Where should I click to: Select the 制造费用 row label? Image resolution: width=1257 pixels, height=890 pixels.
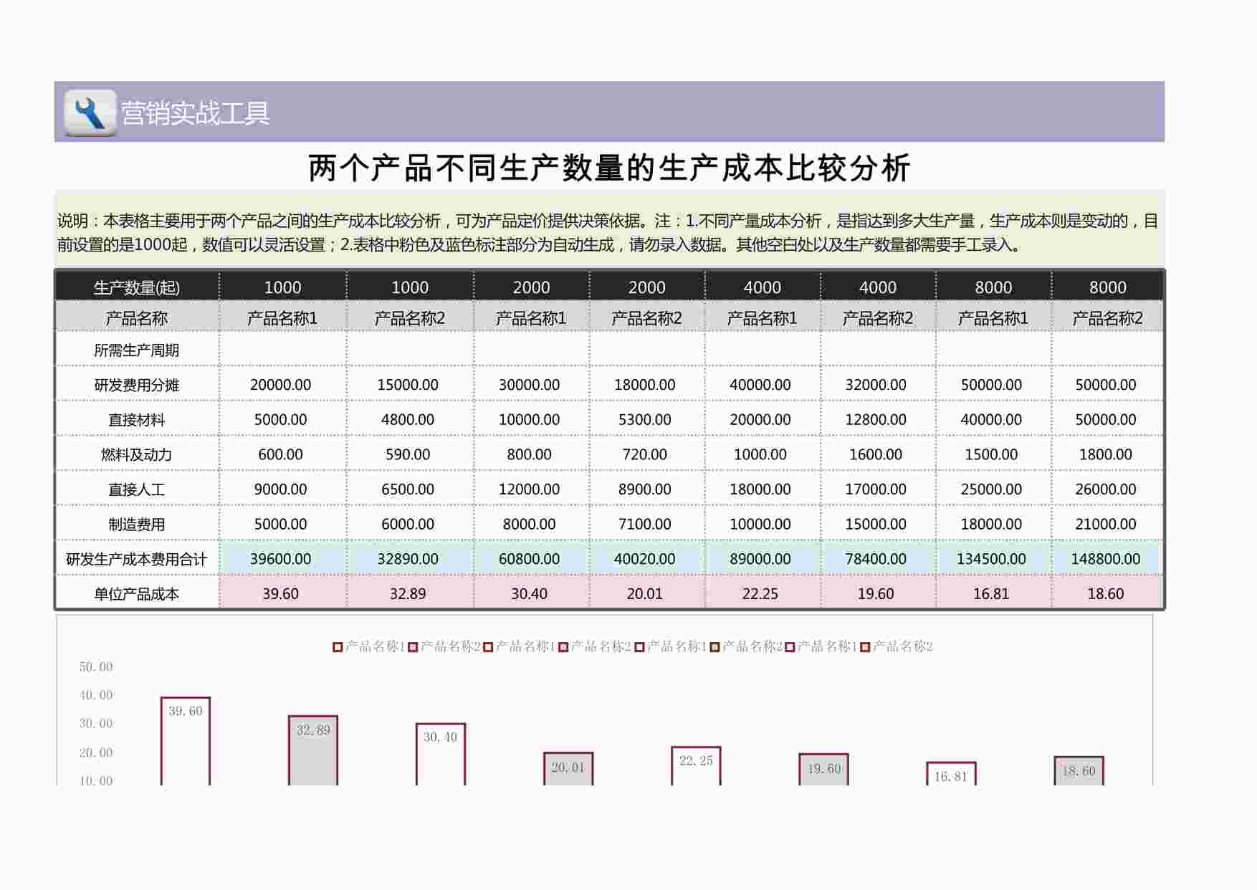(137, 524)
